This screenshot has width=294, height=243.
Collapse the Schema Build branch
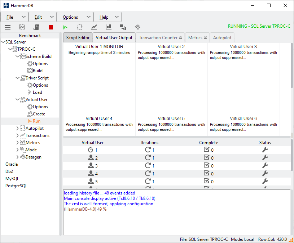pyautogui.click(x=17, y=56)
